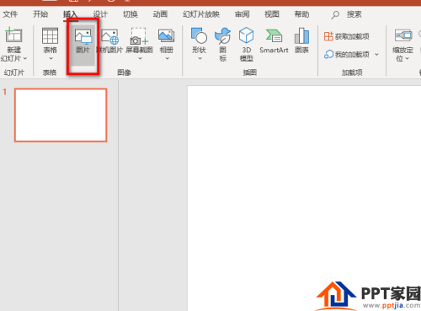Expand the 我的加载项 dropdown arrow
421x311 pixels.
(376, 55)
